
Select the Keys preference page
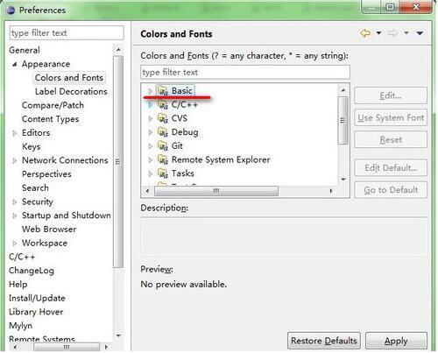tap(32, 146)
